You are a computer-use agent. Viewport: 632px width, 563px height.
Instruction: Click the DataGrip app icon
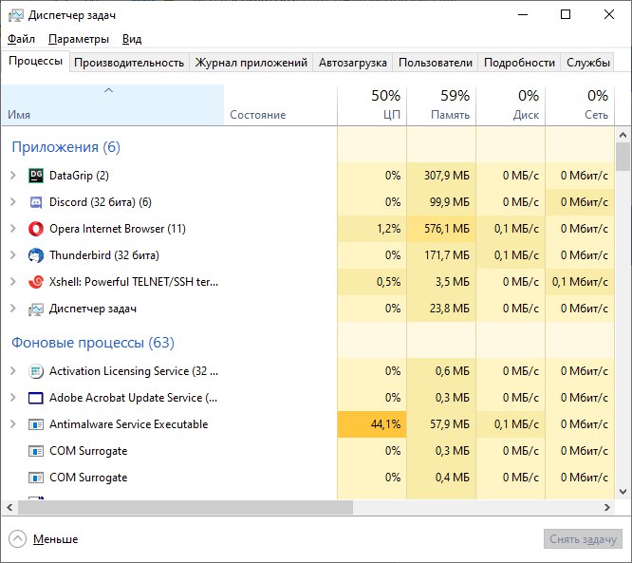pos(36,176)
